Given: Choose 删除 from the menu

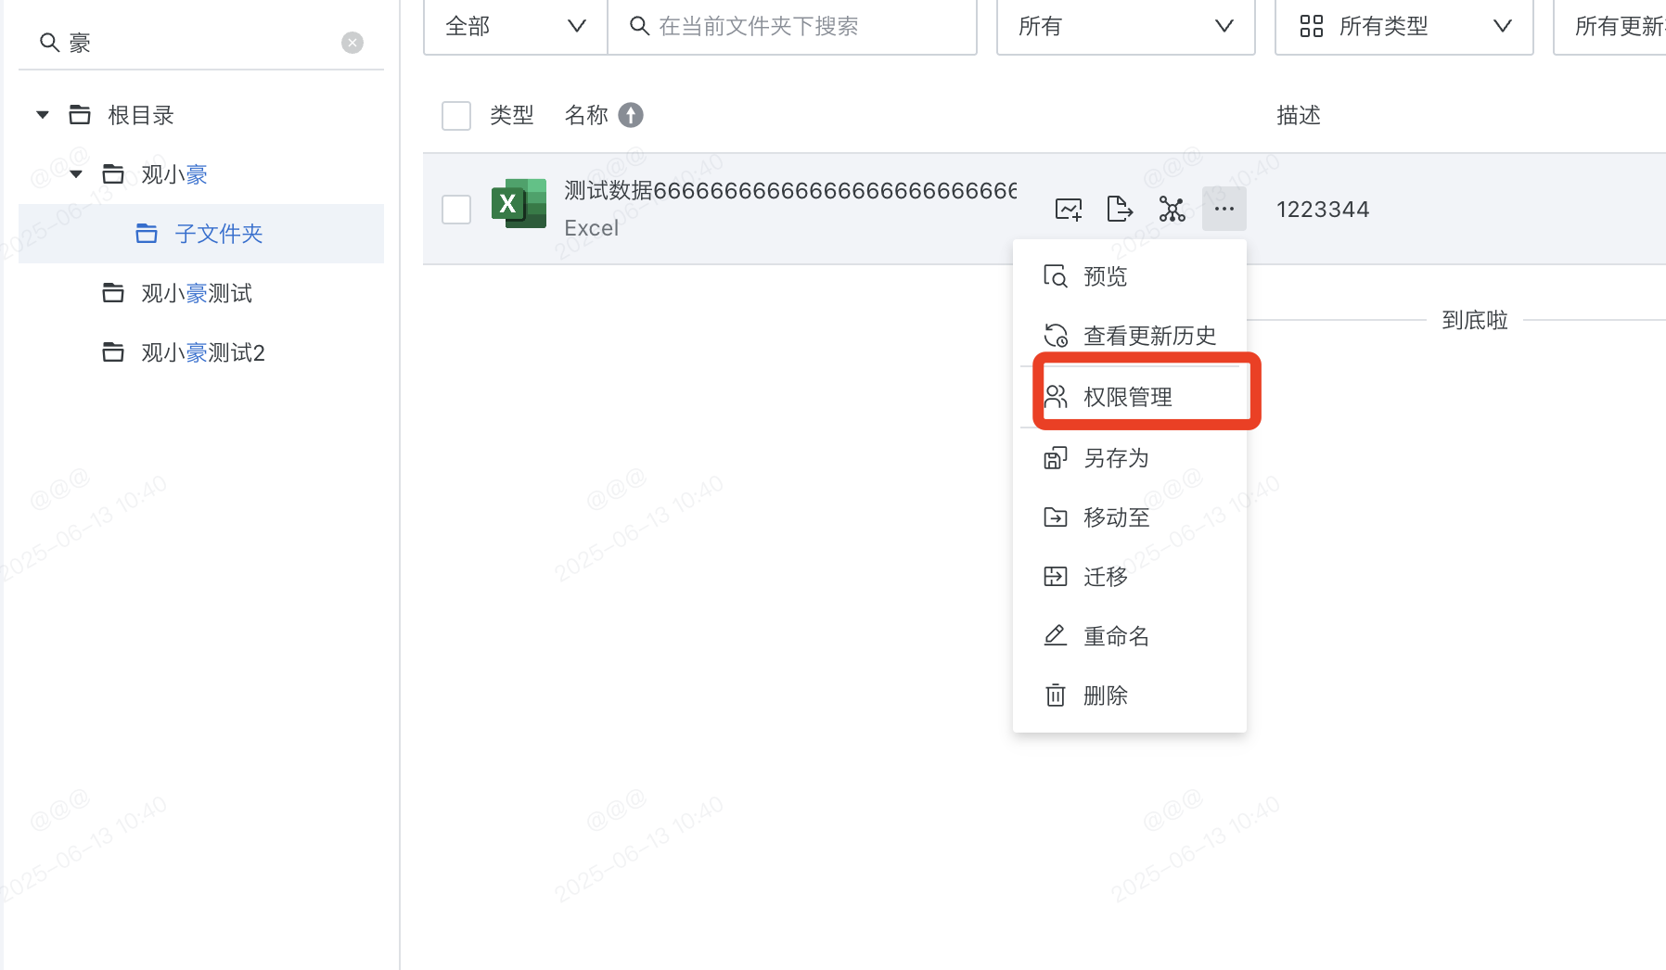Looking at the screenshot, I should point(1130,696).
